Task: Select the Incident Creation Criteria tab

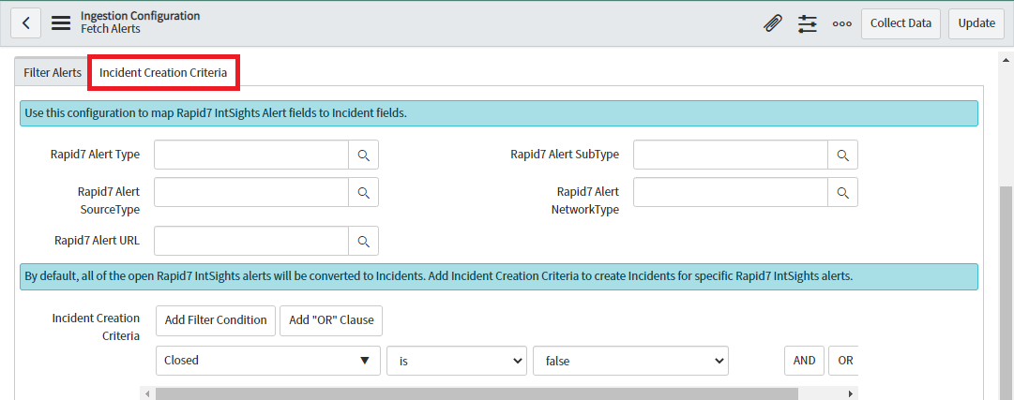Action: click(163, 72)
